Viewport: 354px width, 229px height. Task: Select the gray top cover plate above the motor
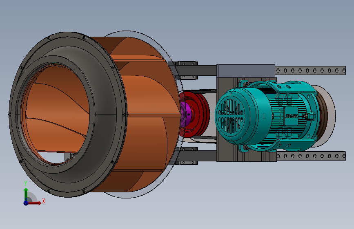[246, 71]
